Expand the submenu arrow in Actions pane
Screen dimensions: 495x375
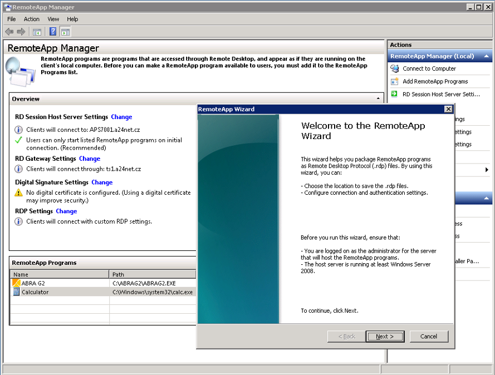(487, 170)
